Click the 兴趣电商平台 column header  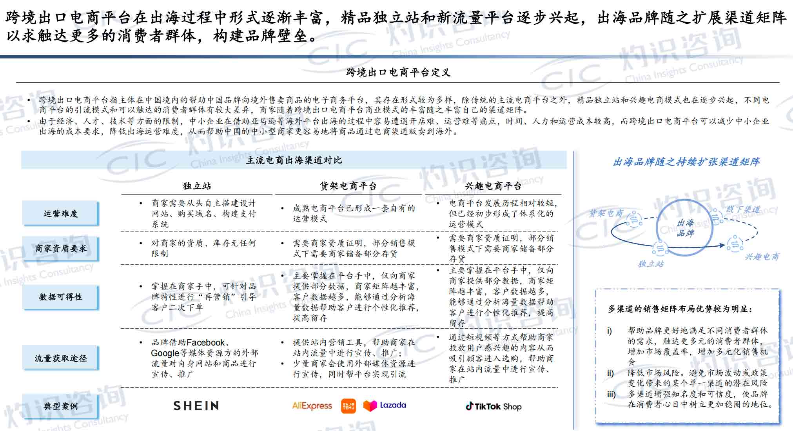pyautogui.click(x=493, y=186)
